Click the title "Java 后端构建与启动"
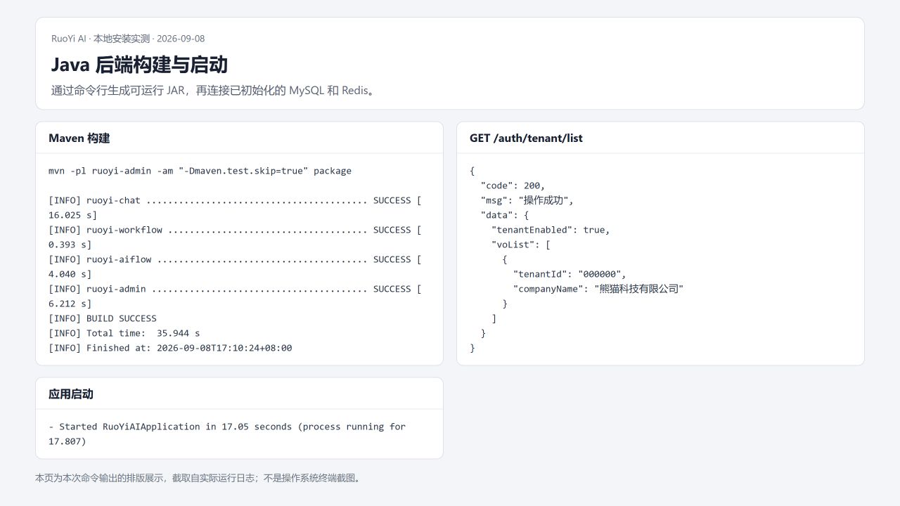The height and width of the screenshot is (506, 900). pos(139,65)
